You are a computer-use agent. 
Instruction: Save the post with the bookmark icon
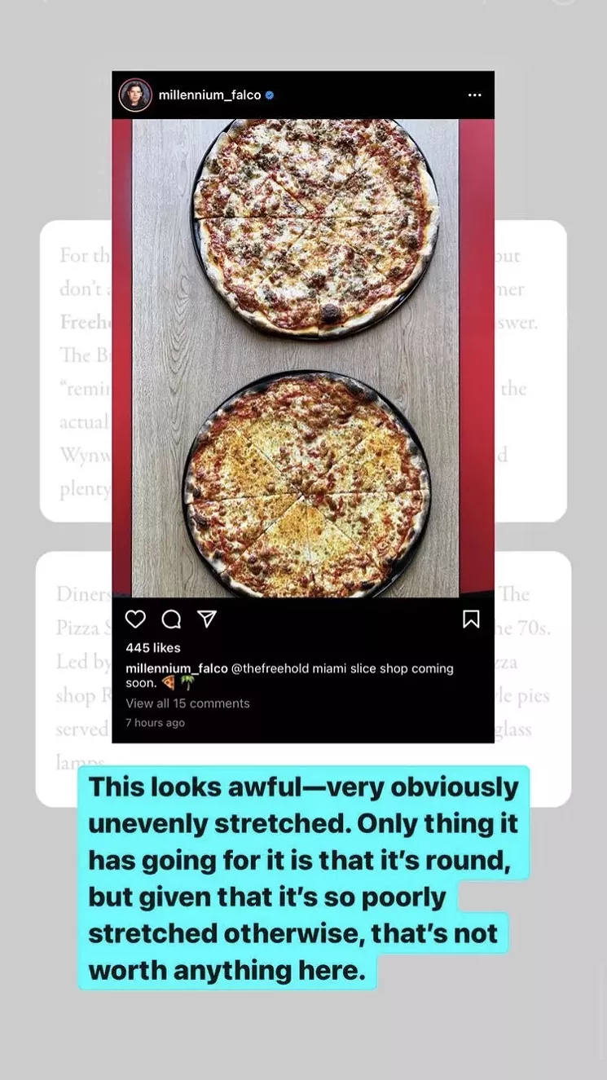[471, 619]
